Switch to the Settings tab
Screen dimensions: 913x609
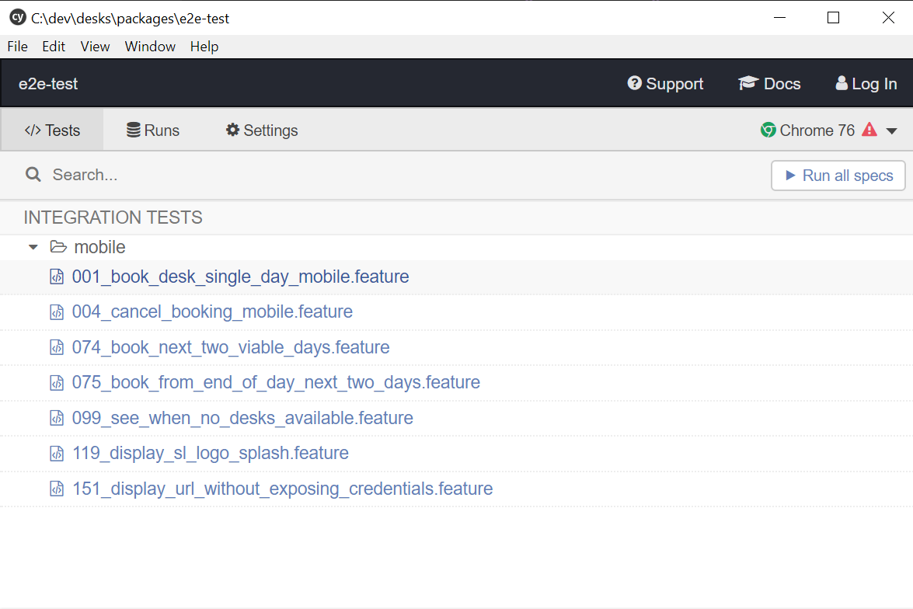pos(262,130)
